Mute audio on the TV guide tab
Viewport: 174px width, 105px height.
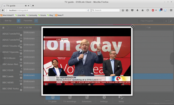26,6
